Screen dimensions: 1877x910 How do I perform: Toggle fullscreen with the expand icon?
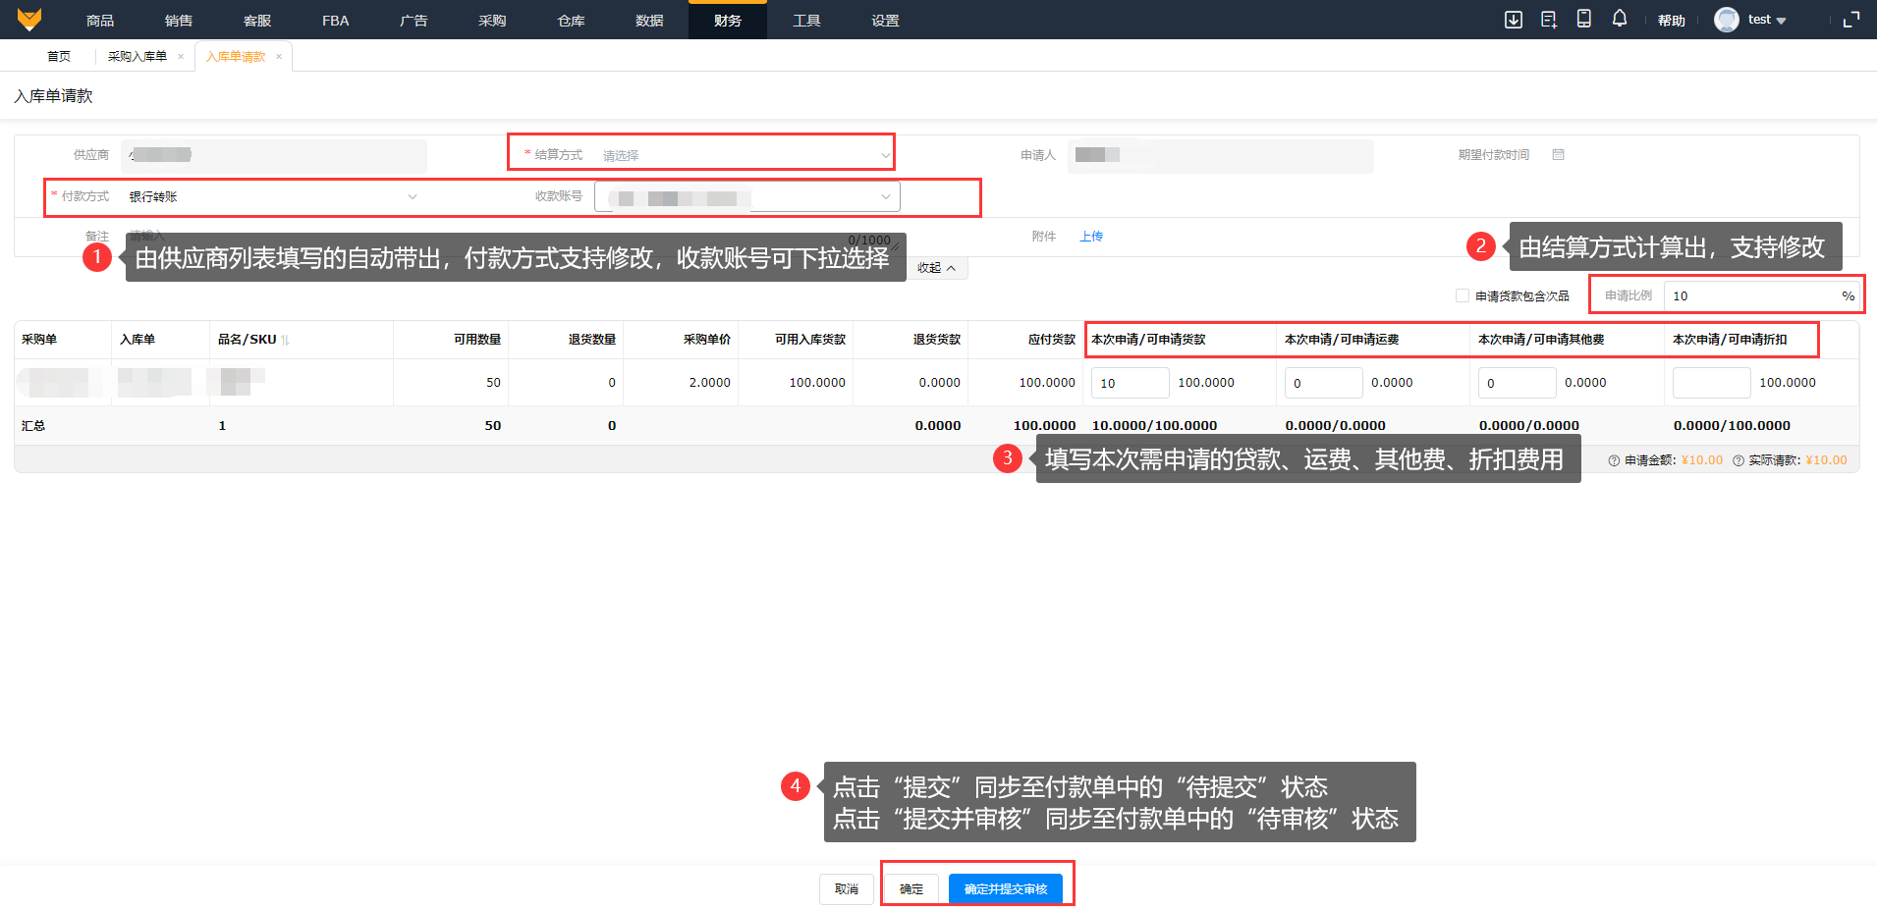(x=1851, y=20)
